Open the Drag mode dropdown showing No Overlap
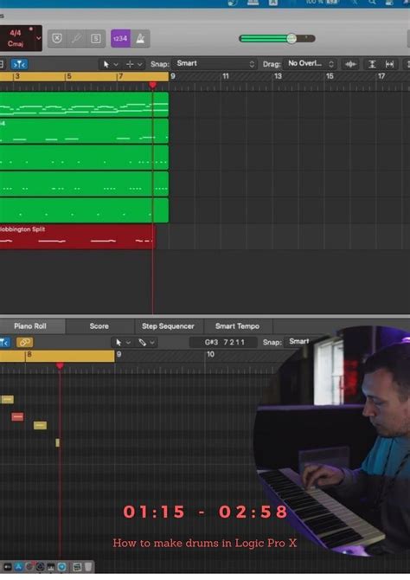Image resolution: width=410 pixels, height=580 pixels. (310, 63)
